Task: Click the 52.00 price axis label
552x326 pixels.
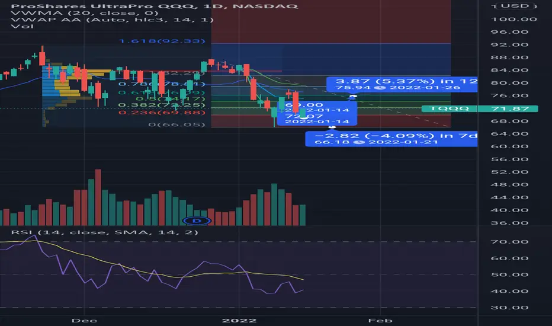Action: tap(510, 172)
